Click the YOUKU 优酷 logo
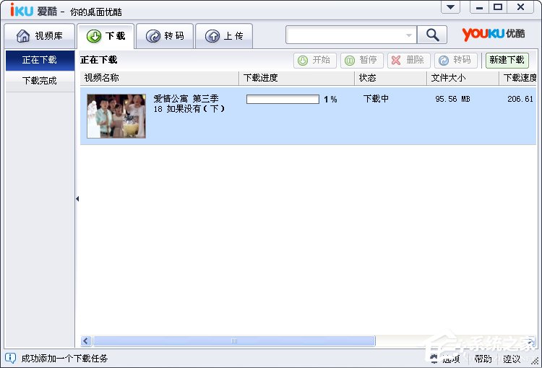The width and height of the screenshot is (542, 368). 494,34
